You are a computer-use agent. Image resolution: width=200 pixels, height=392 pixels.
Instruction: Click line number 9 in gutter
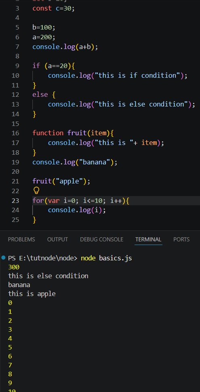(17, 66)
